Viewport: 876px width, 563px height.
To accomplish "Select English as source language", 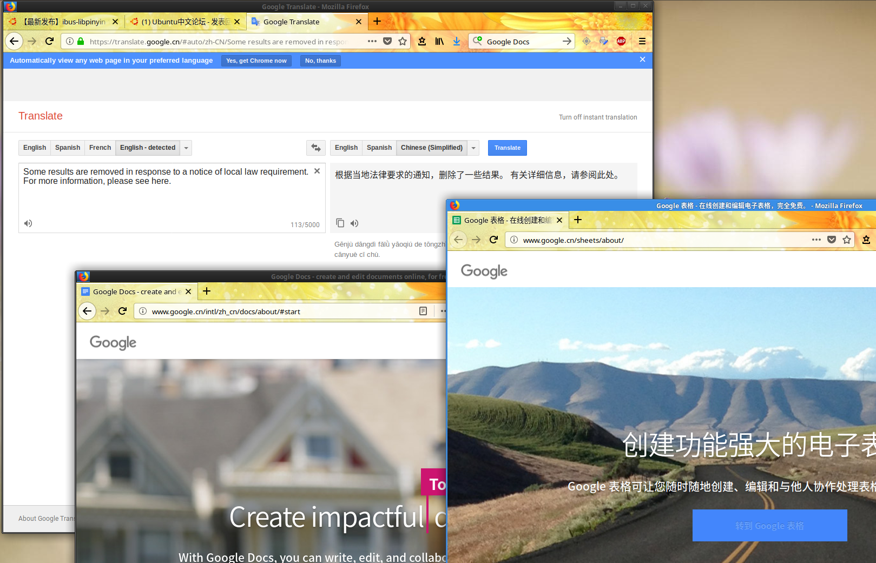I will pyautogui.click(x=35, y=148).
